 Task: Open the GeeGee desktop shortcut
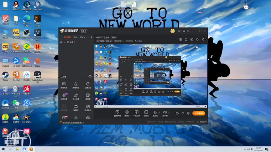(x=27, y=132)
